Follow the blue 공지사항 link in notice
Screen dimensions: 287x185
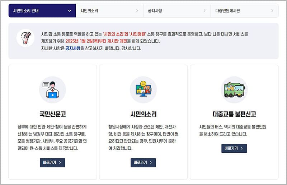73,48
